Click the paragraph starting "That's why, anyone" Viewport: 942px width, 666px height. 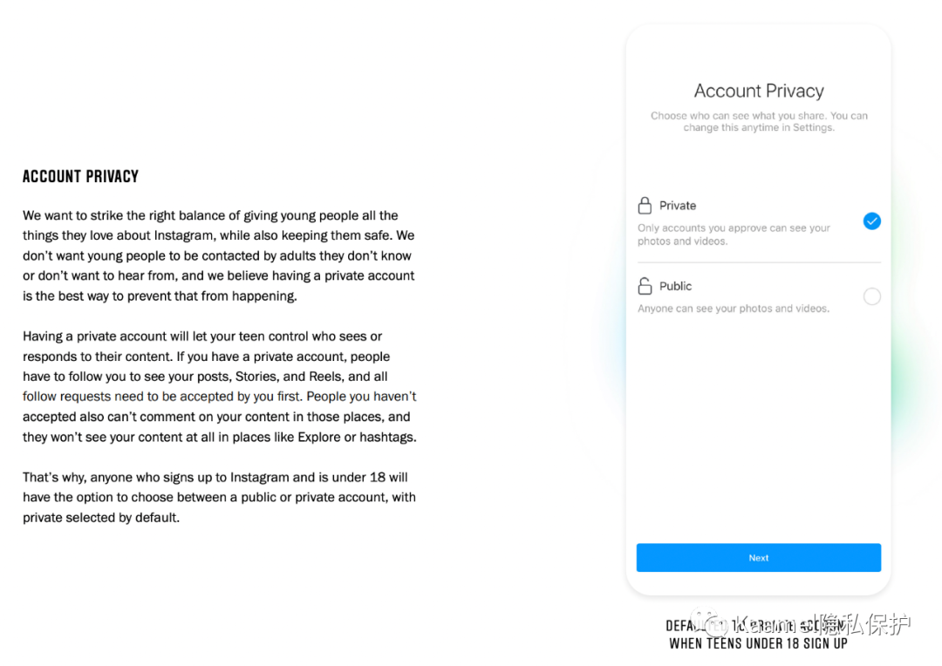pos(219,497)
